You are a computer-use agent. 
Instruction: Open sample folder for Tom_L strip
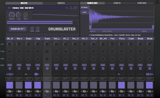click(x=56, y=91)
